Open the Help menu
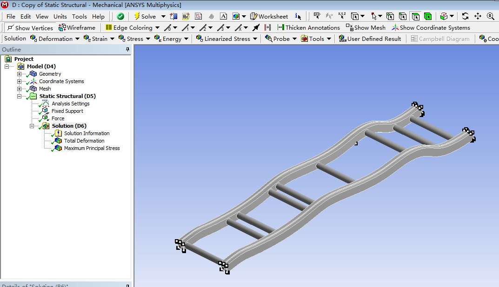 (98, 17)
